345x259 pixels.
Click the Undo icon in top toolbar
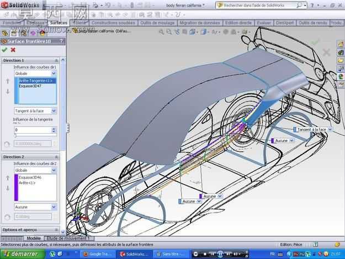(x=108, y=6)
